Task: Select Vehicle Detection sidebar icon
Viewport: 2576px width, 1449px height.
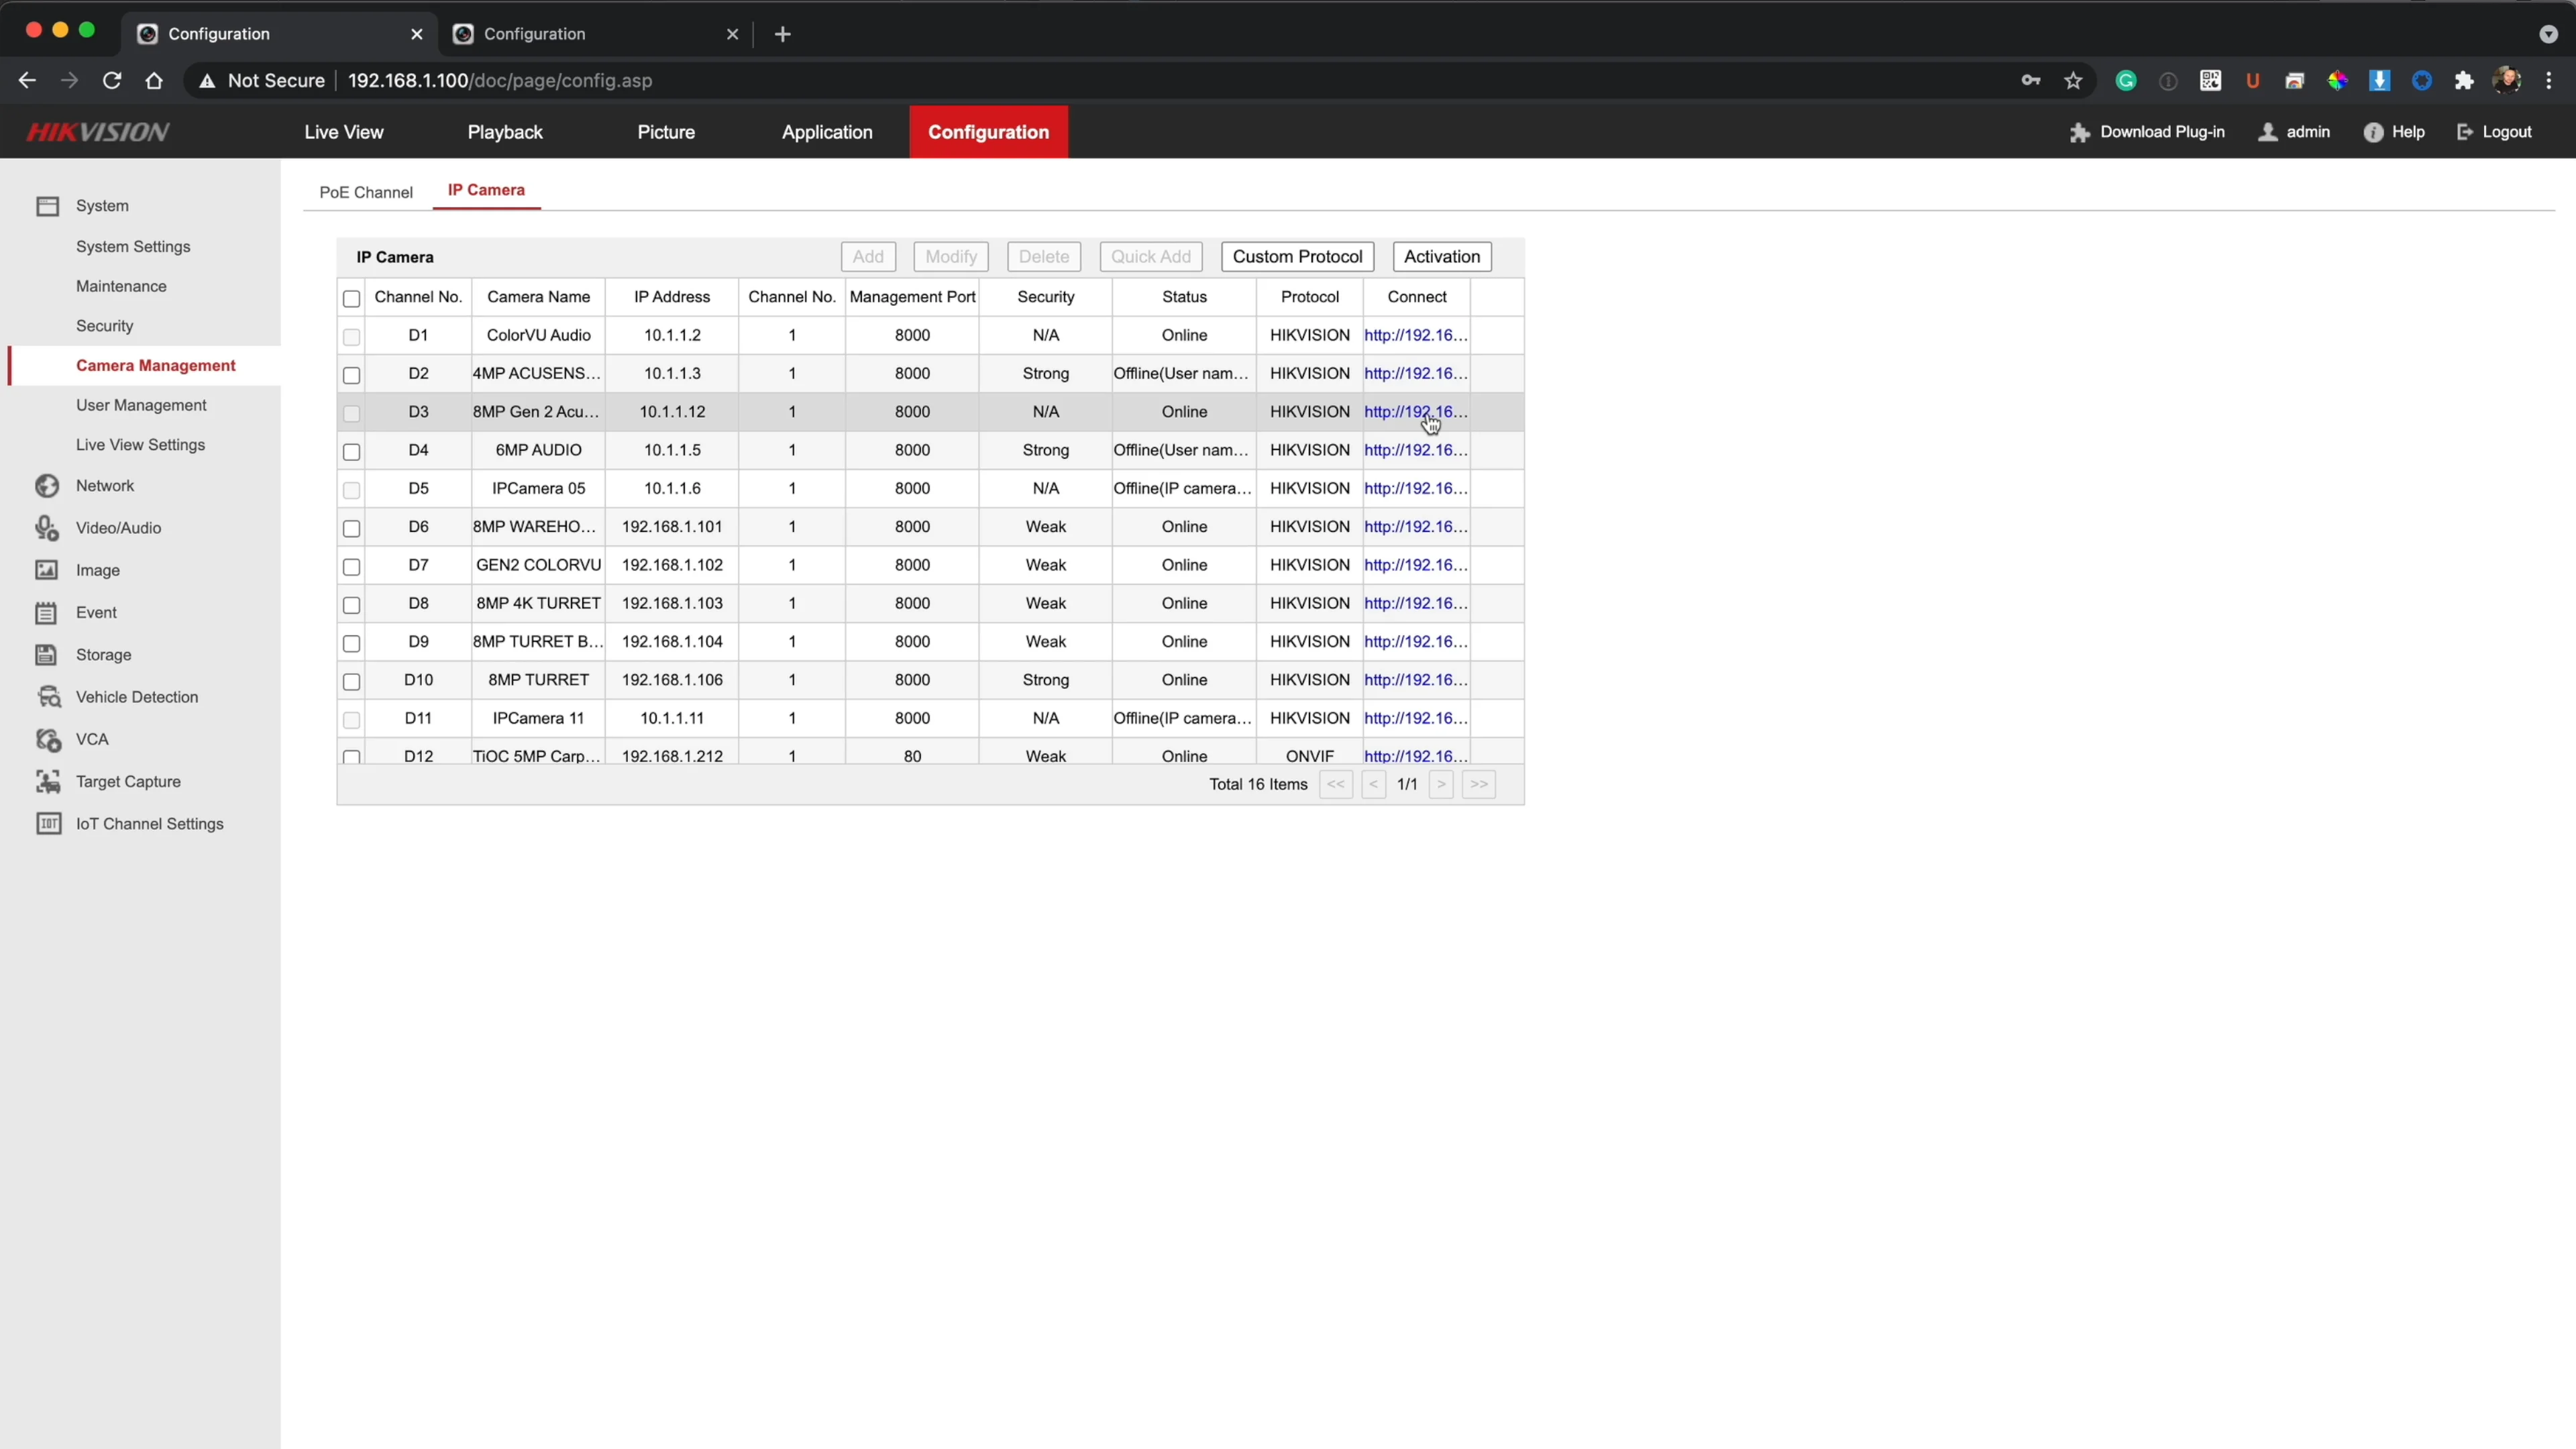Action: 47,697
